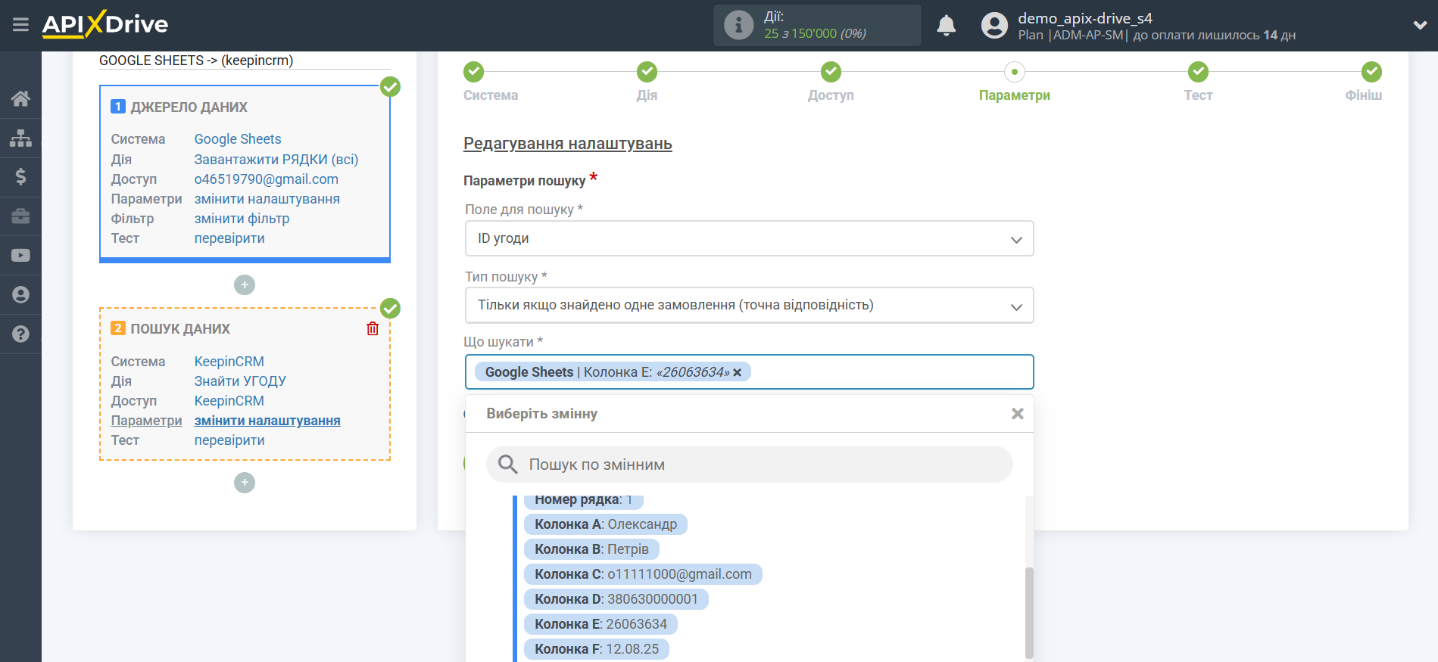Select variable Колонка C email

pos(643,574)
